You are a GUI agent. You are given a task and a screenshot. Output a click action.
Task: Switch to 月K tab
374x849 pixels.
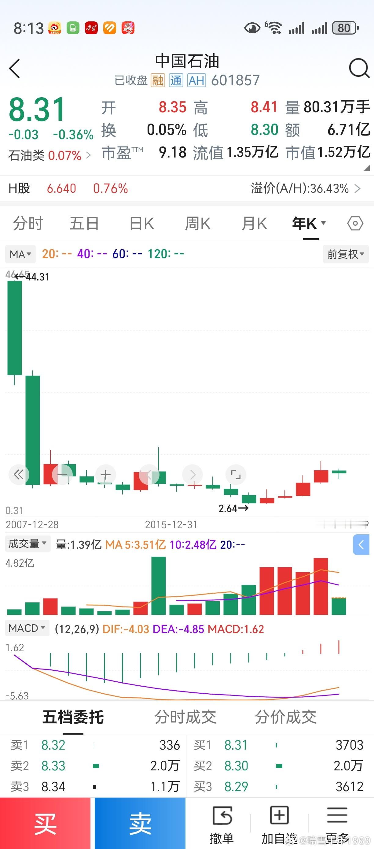(x=254, y=224)
